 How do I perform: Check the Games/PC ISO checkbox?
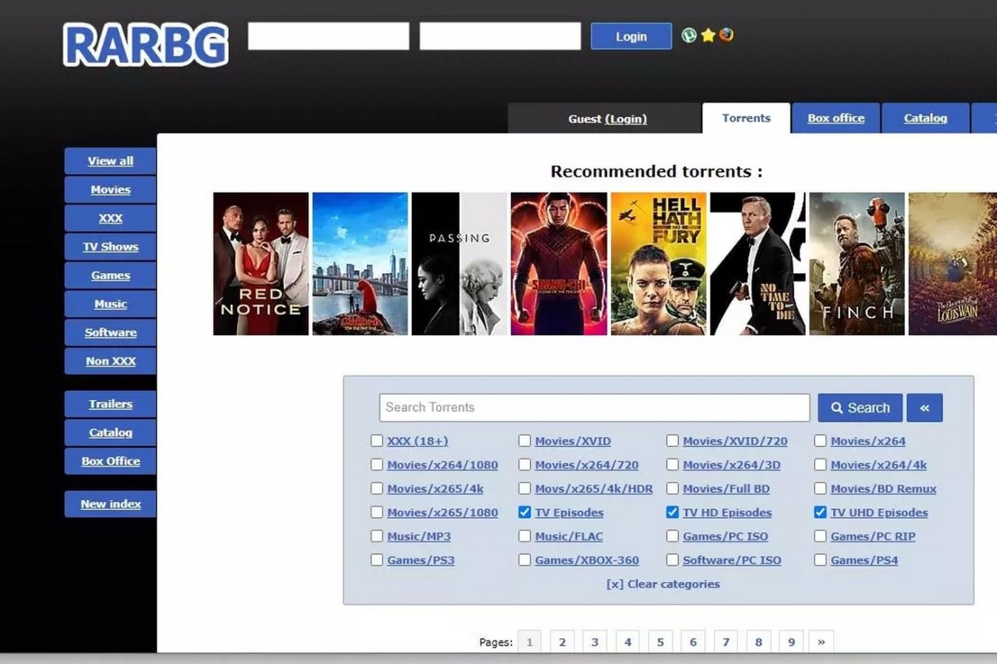pyautogui.click(x=672, y=536)
